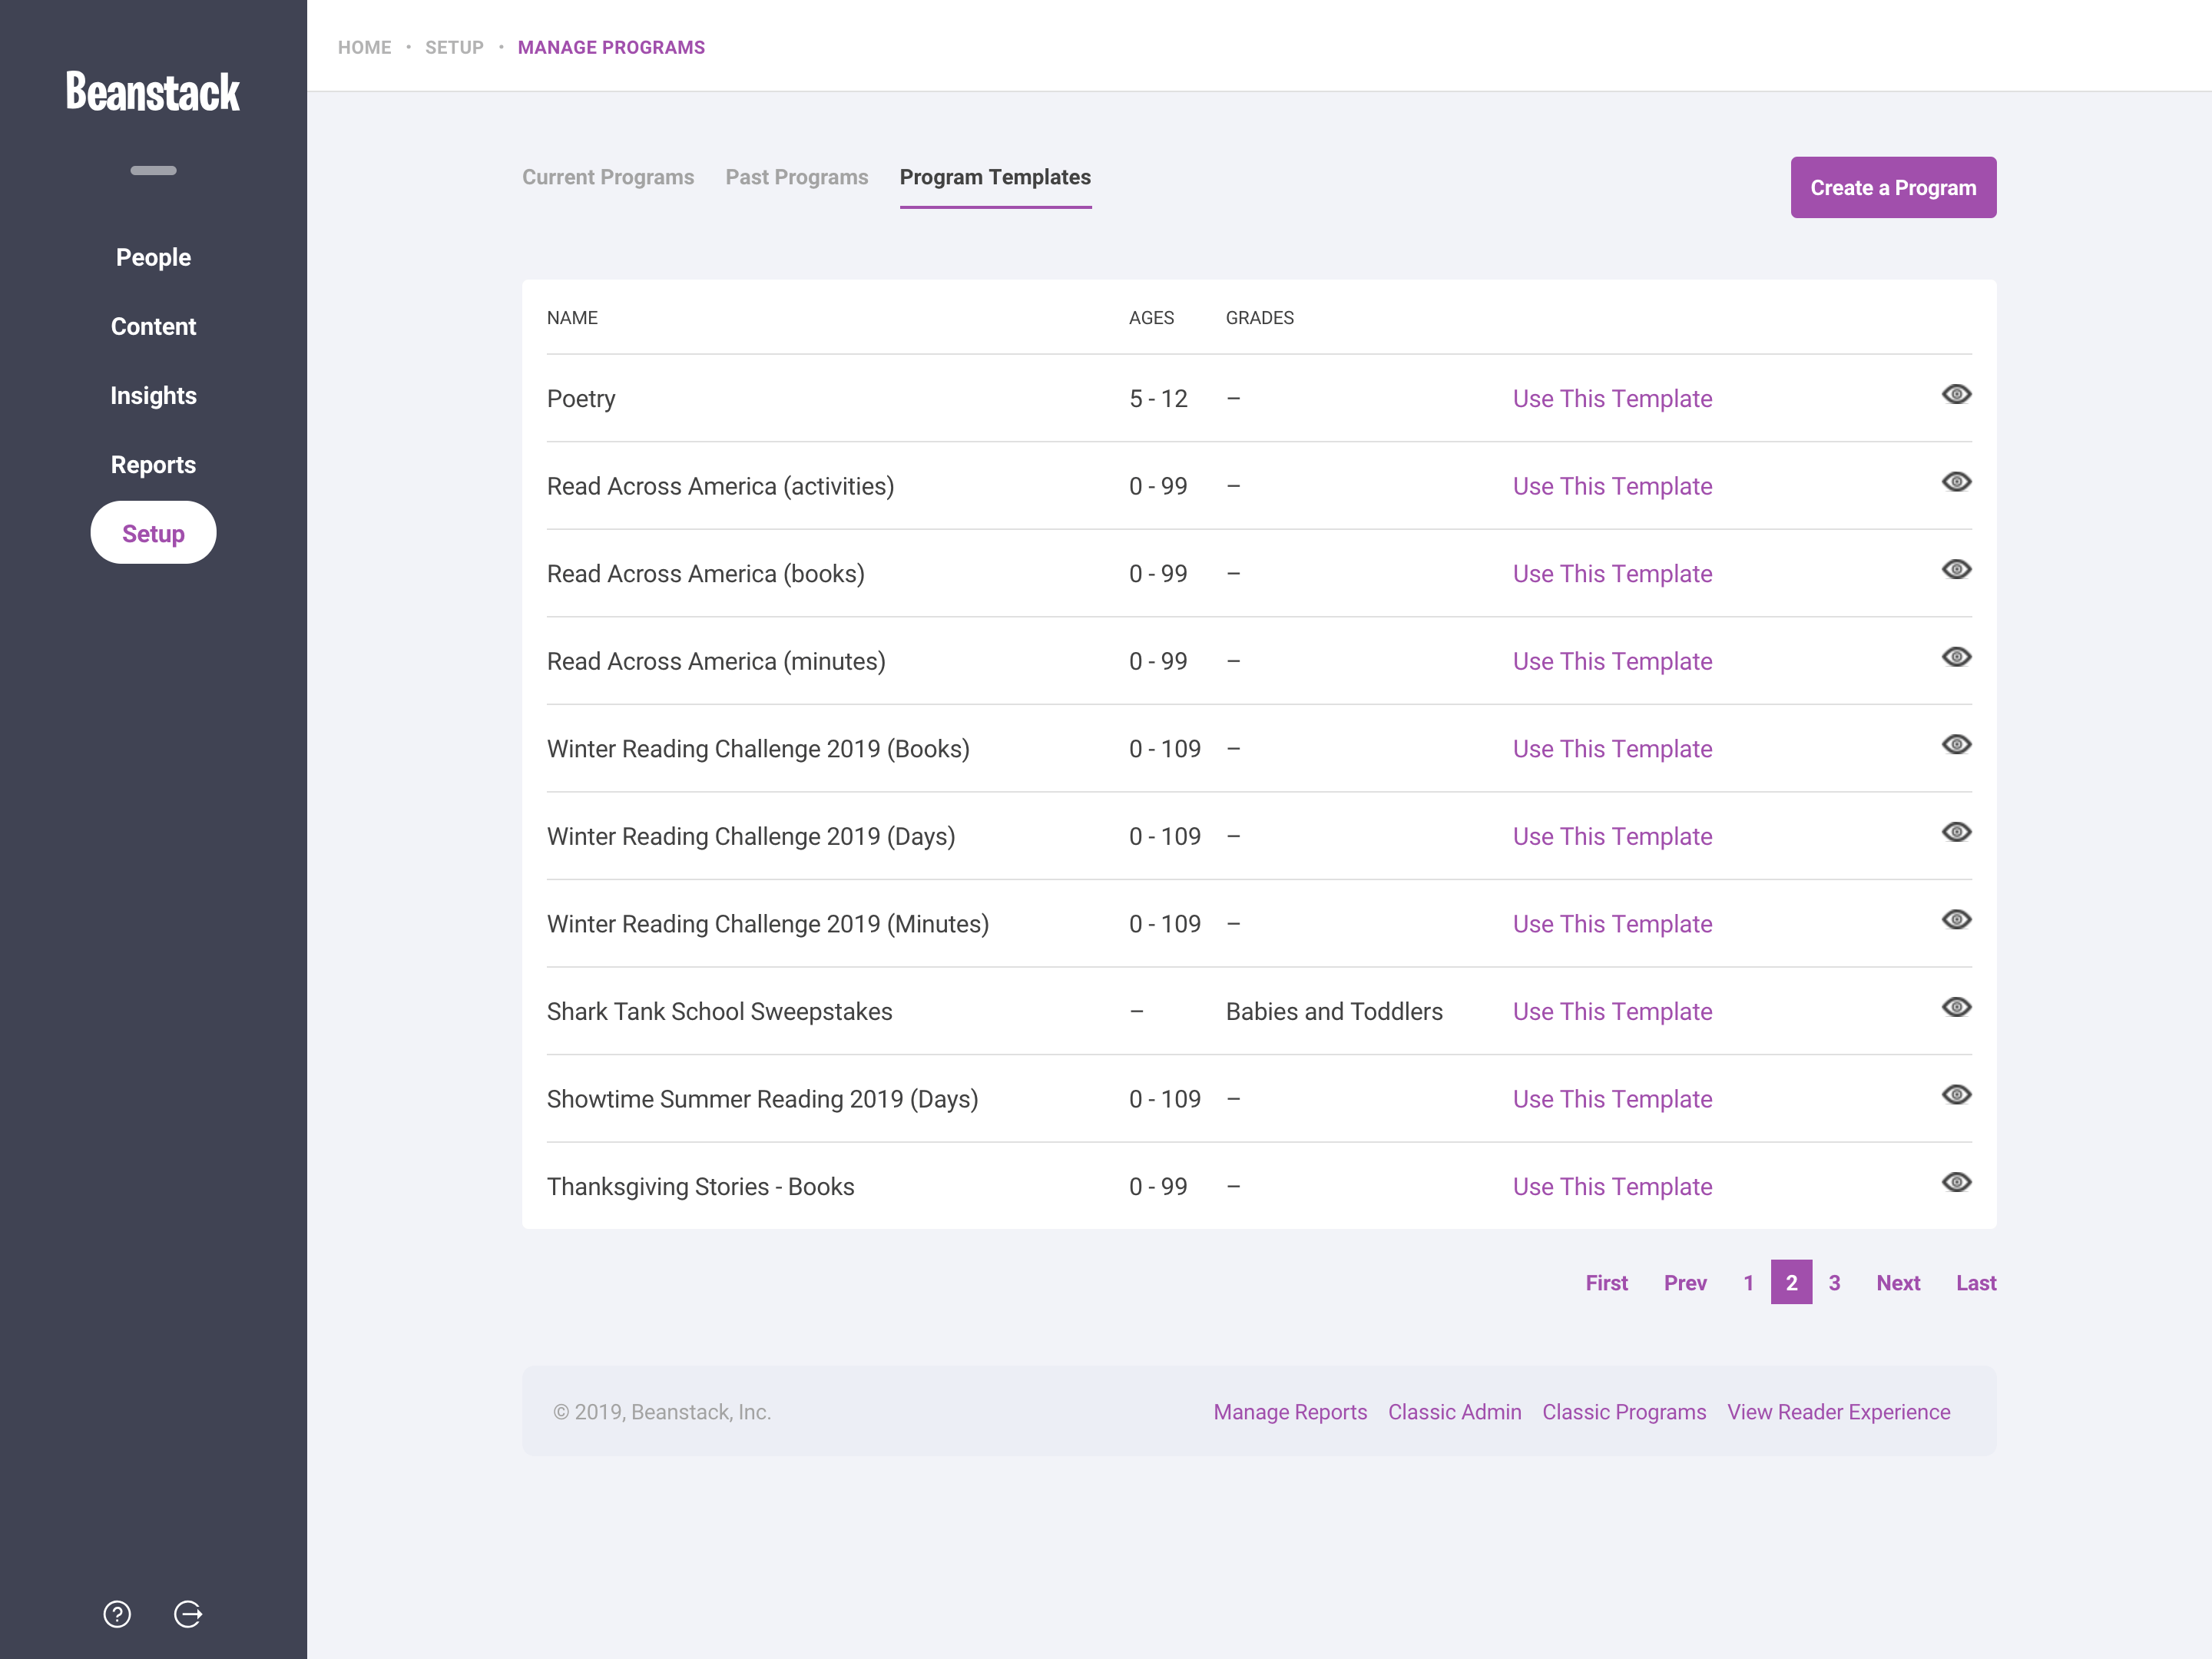Click 'Babies and Toddlers' grade cell
2212x1659 pixels.
coord(1334,1011)
